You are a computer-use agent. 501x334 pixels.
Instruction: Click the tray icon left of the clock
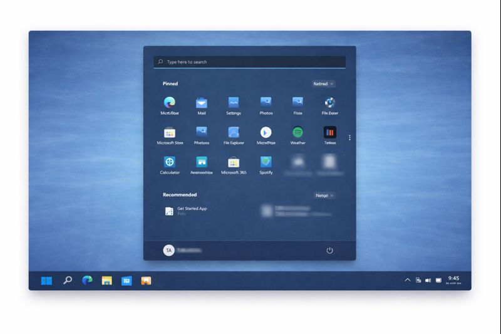[x=439, y=280]
